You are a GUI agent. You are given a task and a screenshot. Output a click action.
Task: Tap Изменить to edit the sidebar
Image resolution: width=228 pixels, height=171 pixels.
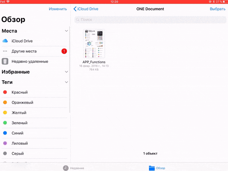pyautogui.click(x=58, y=9)
